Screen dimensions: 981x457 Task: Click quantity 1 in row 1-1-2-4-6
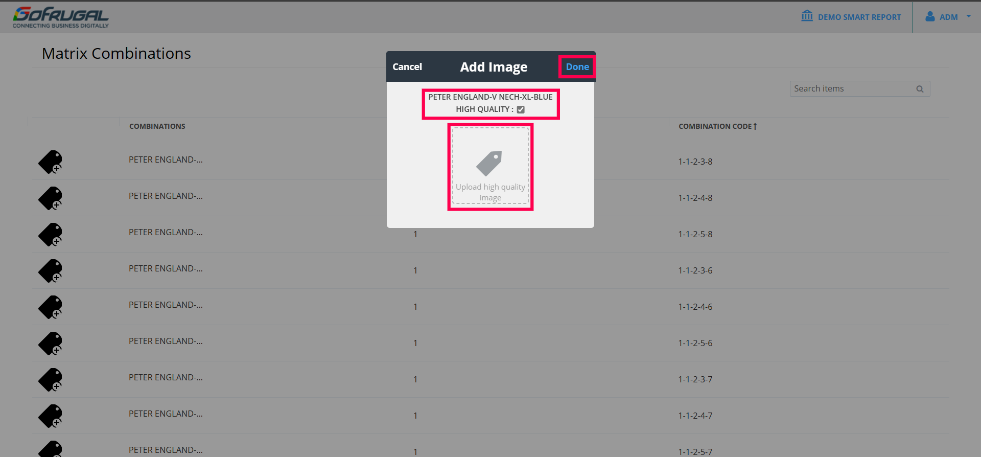click(x=415, y=307)
